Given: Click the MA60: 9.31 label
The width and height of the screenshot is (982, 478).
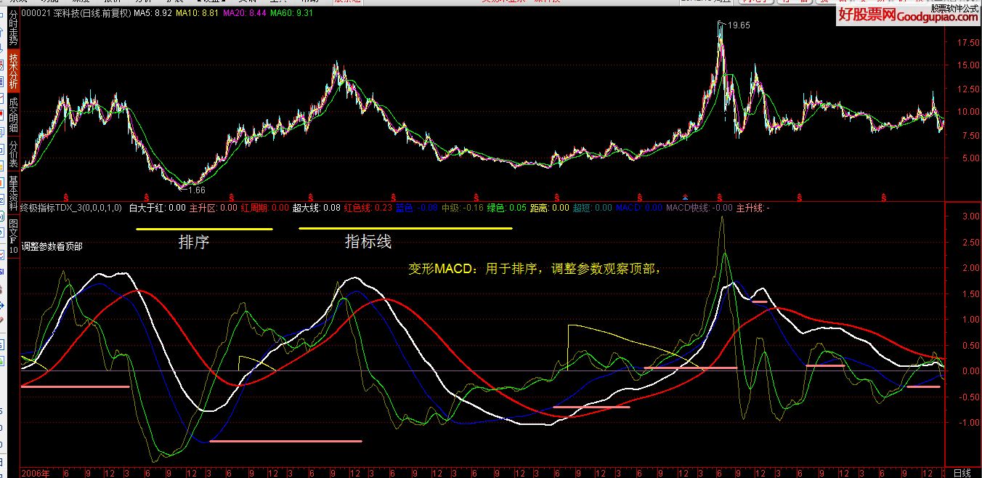Looking at the screenshot, I should point(291,13).
